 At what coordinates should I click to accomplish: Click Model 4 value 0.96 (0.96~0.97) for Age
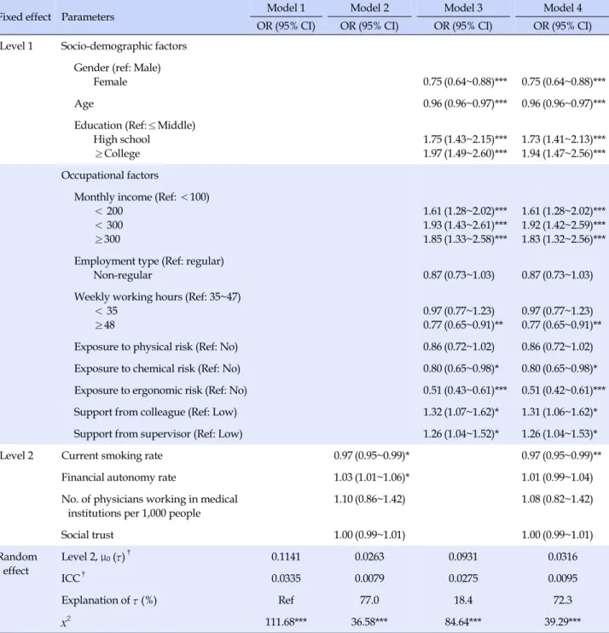pos(563,103)
